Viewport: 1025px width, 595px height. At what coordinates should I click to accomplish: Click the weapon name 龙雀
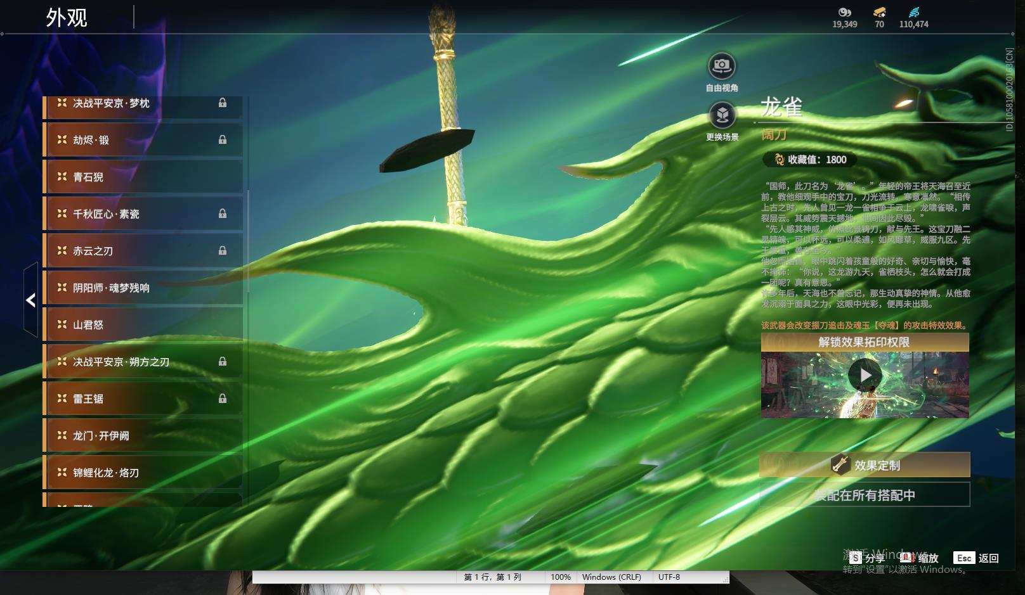pos(781,106)
